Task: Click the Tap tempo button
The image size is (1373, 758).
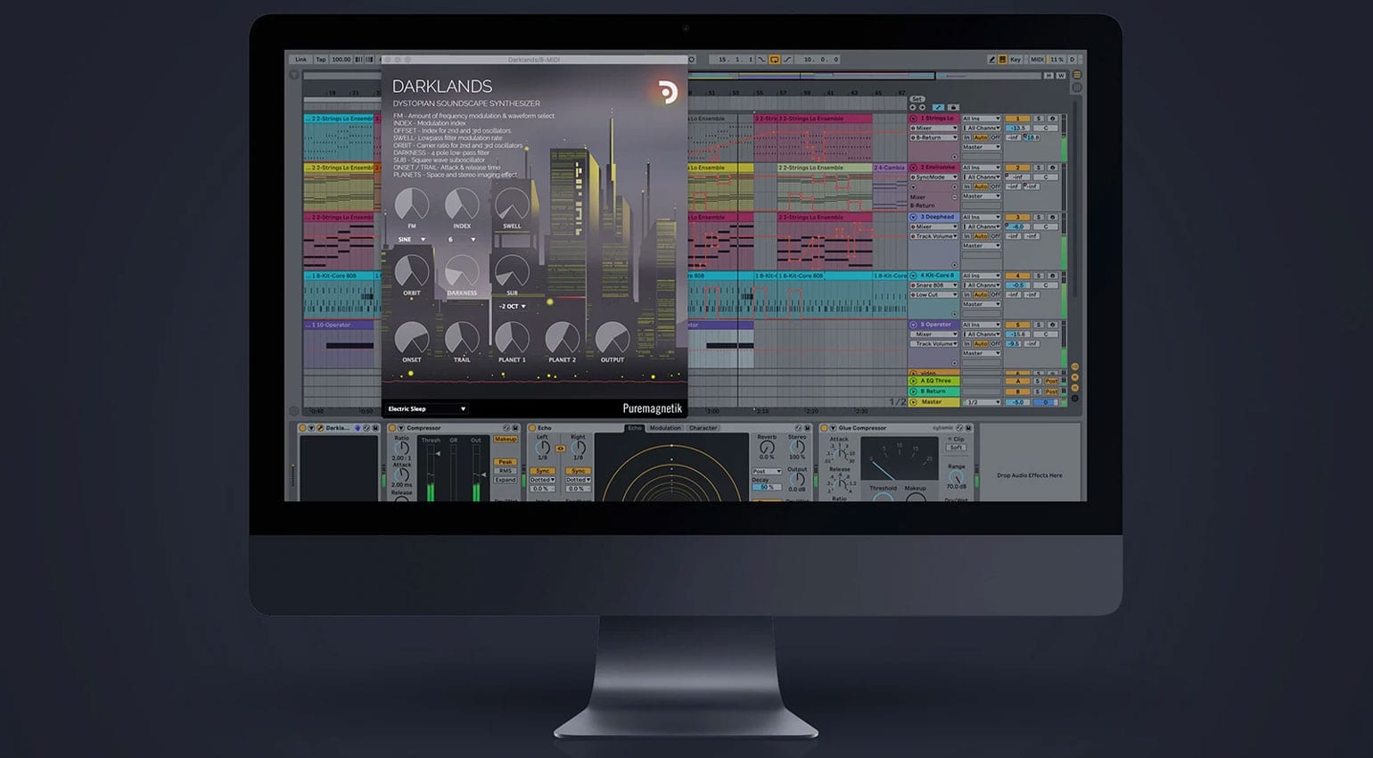Action: coord(321,60)
